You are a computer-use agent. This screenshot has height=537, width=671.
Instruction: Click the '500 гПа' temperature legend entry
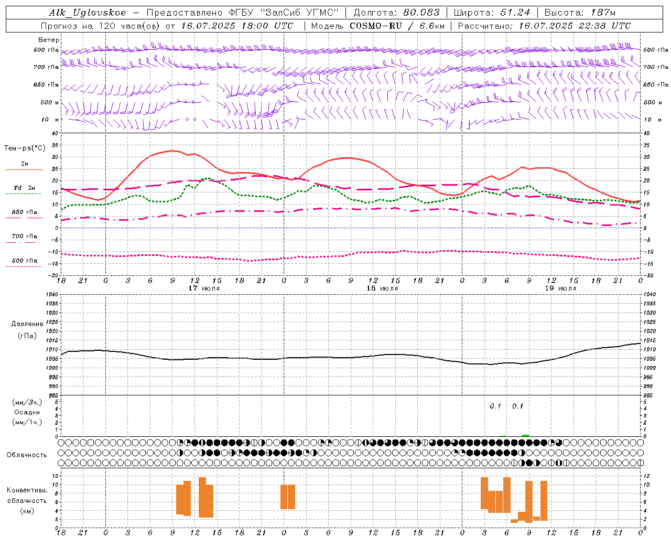click(24, 261)
